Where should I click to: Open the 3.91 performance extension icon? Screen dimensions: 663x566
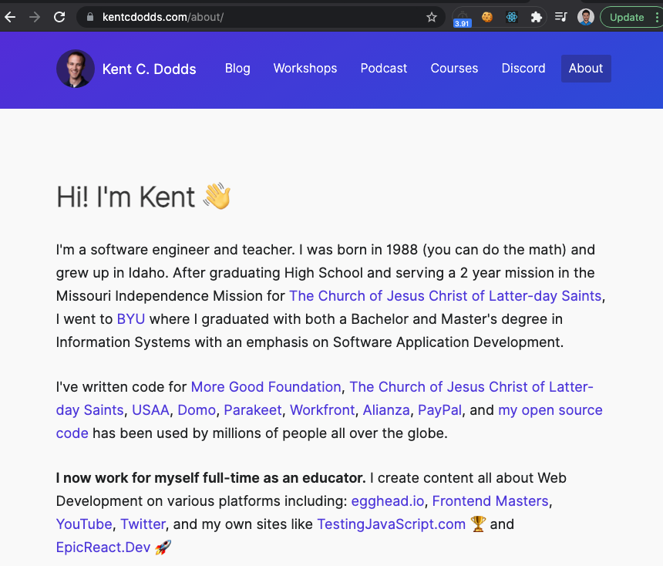pos(462,19)
